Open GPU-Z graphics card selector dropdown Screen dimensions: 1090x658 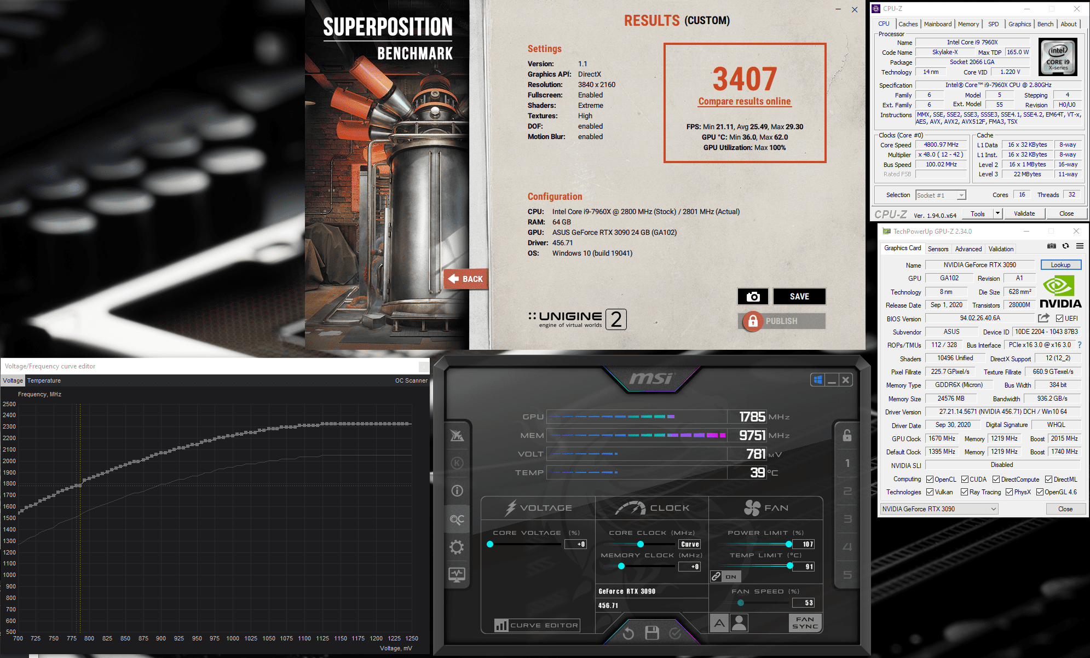[939, 509]
